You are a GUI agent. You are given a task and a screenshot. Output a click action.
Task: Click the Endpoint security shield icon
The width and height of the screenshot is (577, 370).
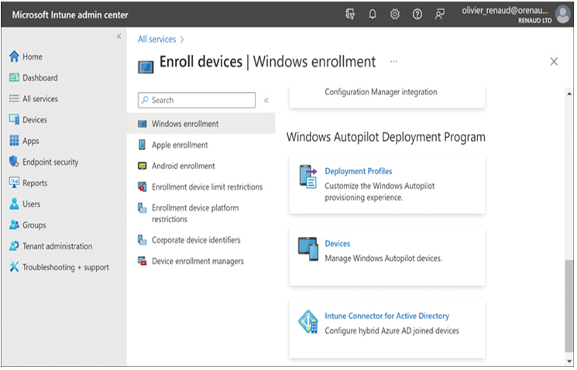pyautogui.click(x=14, y=162)
